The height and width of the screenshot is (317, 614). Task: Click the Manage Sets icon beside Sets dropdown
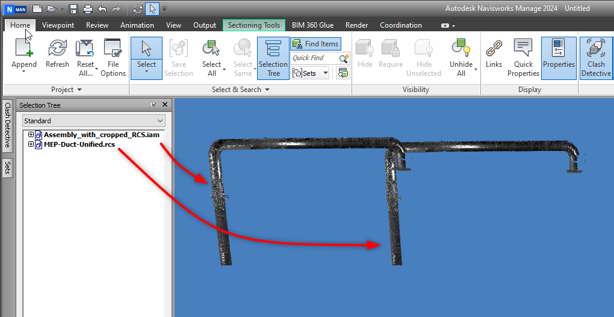[x=343, y=73]
